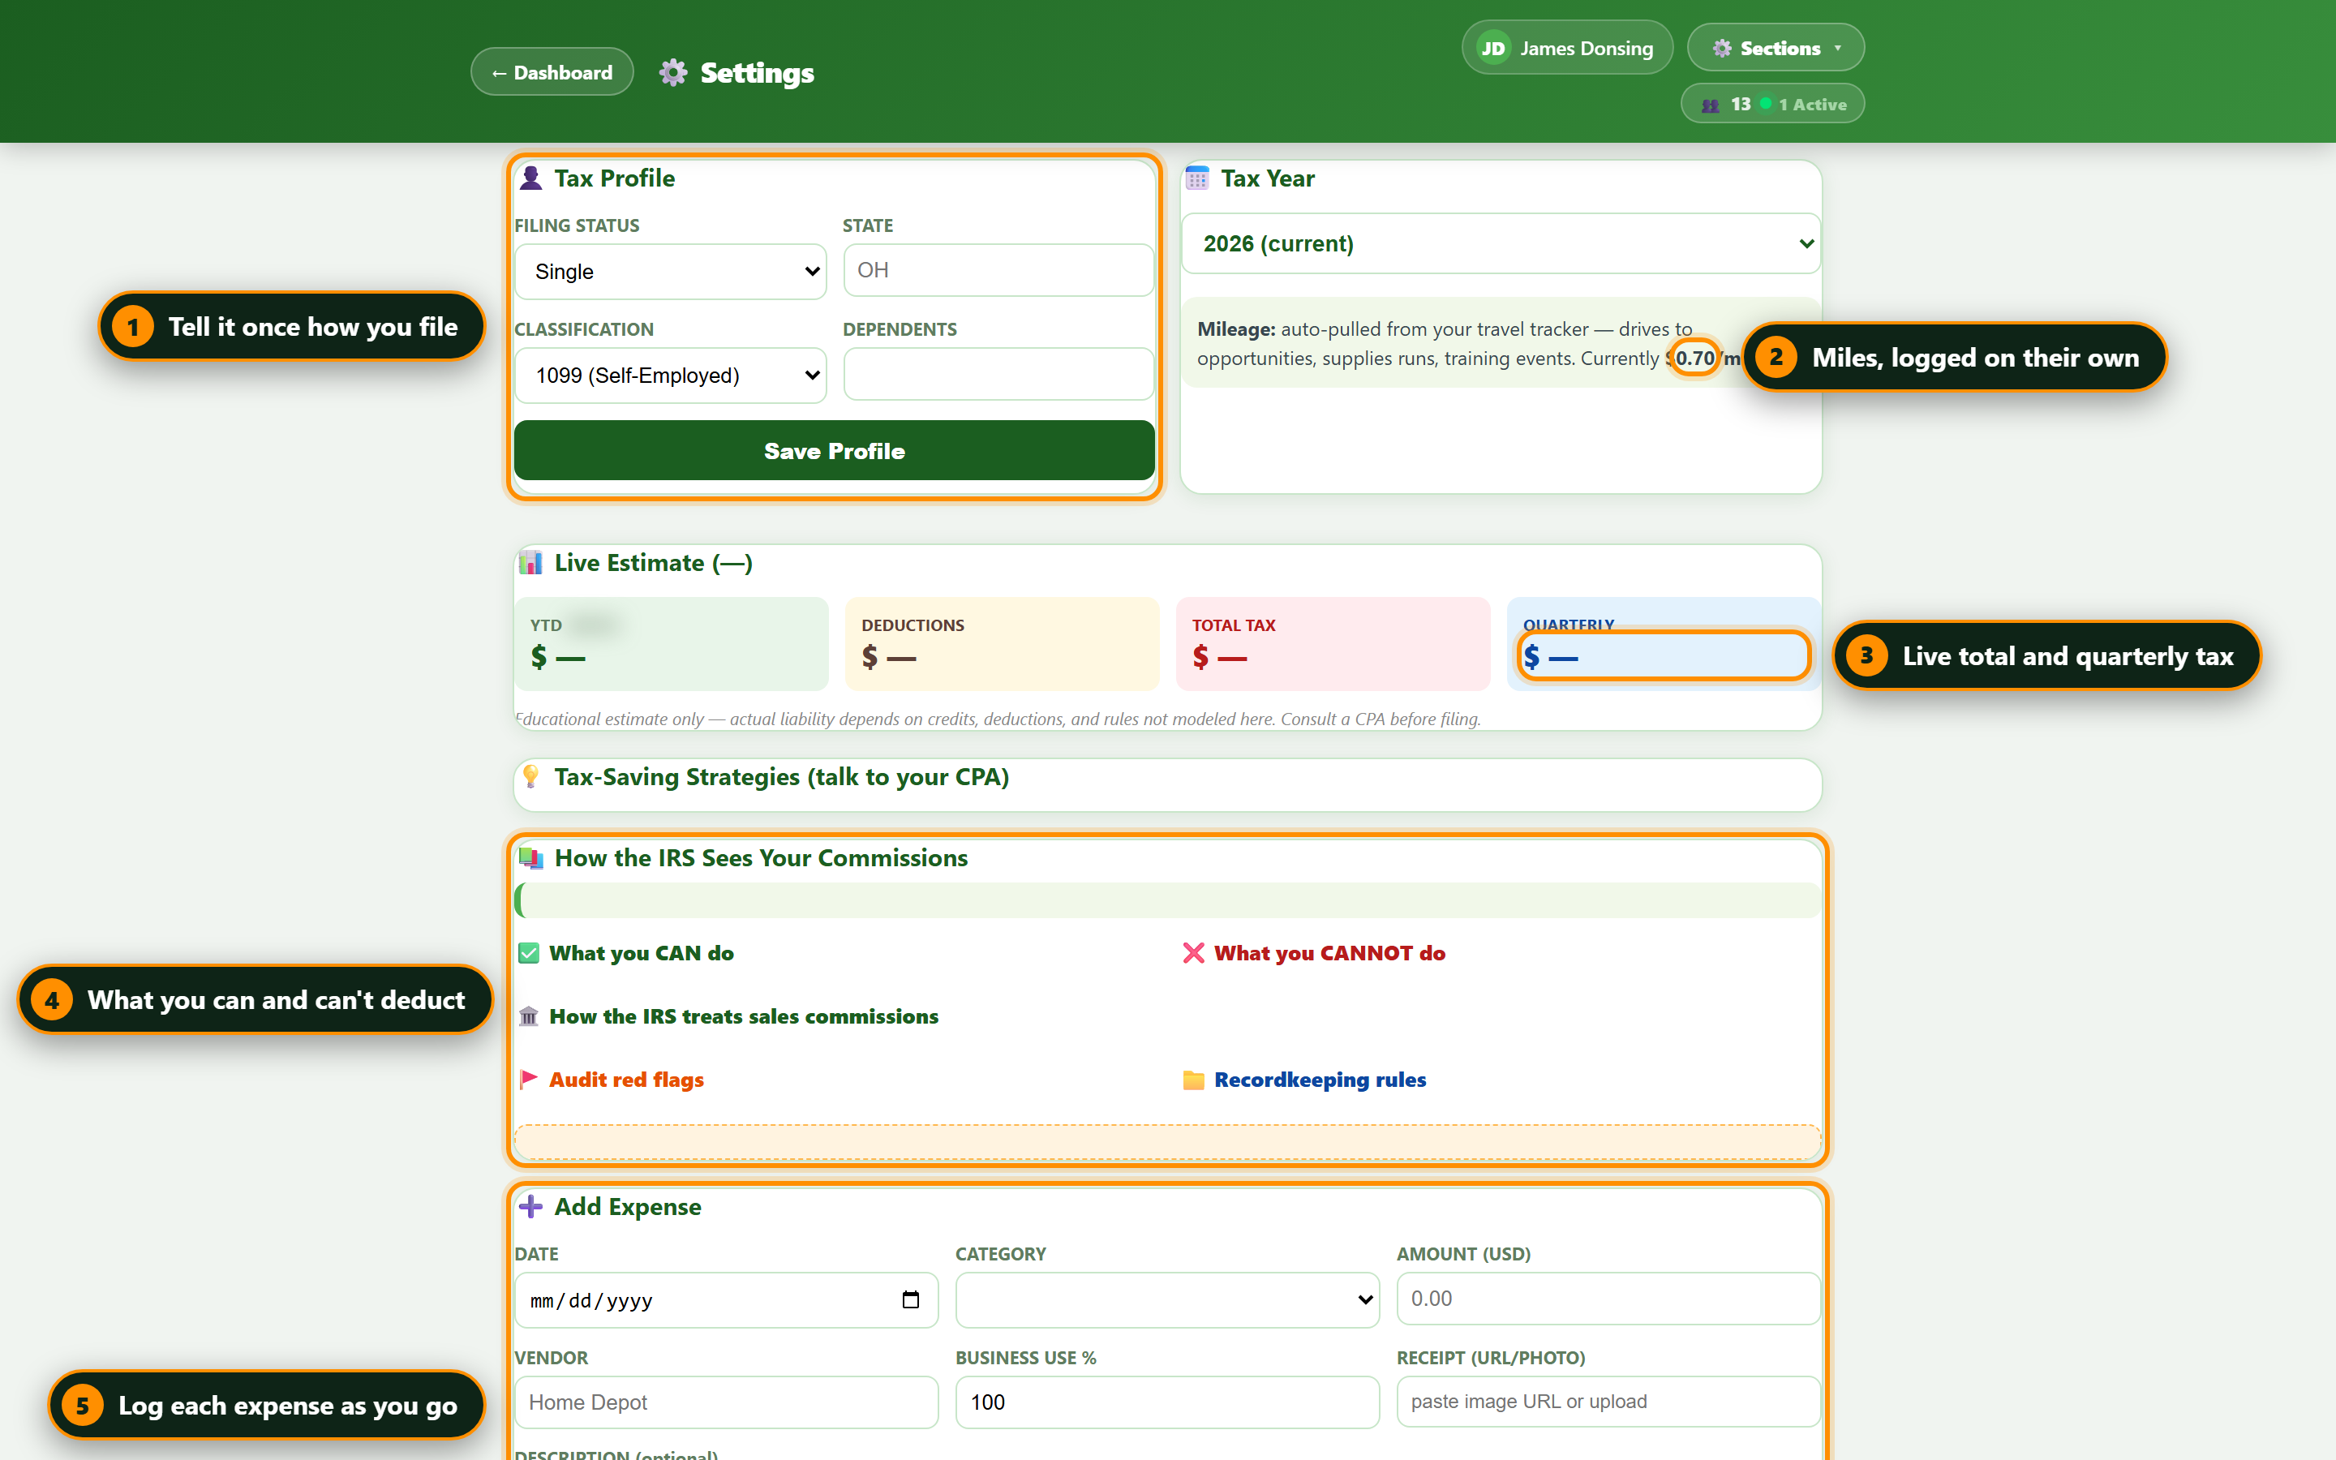Viewport: 2336px width, 1460px height.
Task: Click the red X icon by CANNOT do
Action: [1193, 953]
